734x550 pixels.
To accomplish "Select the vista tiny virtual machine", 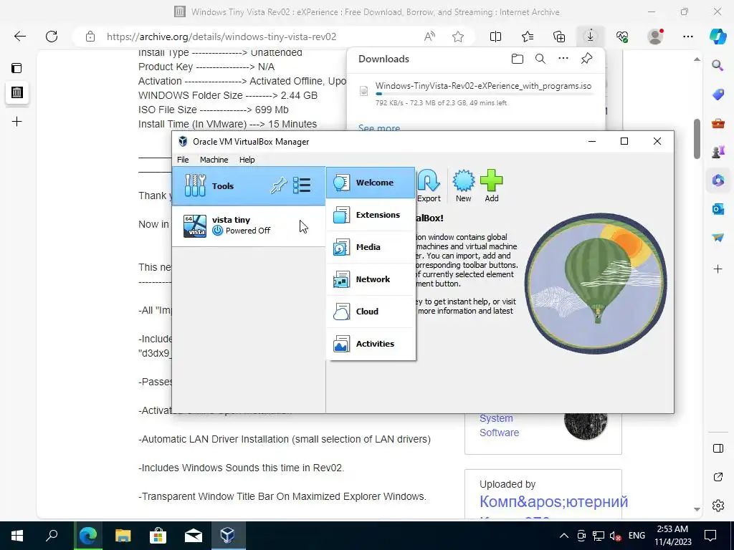I will (x=249, y=226).
